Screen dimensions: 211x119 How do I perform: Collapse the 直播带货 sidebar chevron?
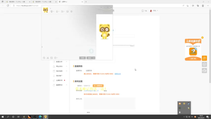(x=66, y=85)
